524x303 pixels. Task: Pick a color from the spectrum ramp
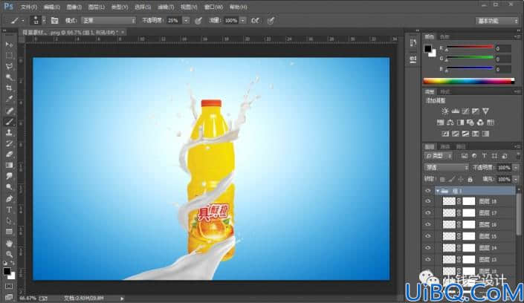point(469,81)
